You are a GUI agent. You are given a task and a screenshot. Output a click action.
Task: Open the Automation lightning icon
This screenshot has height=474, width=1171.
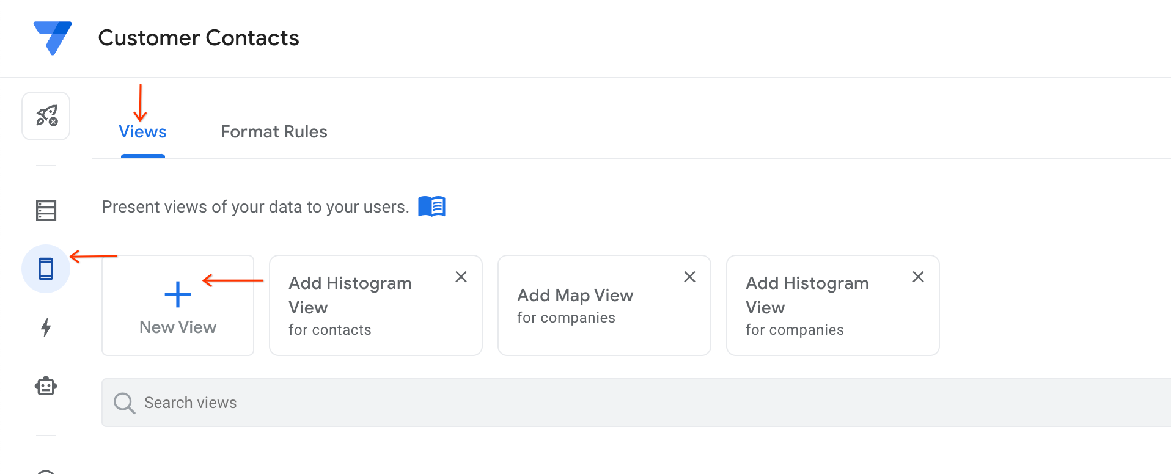46,327
